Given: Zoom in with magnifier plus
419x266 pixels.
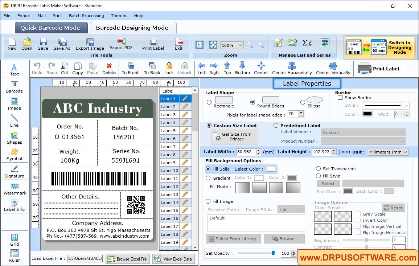Looking at the screenshot, I should (x=250, y=45).
